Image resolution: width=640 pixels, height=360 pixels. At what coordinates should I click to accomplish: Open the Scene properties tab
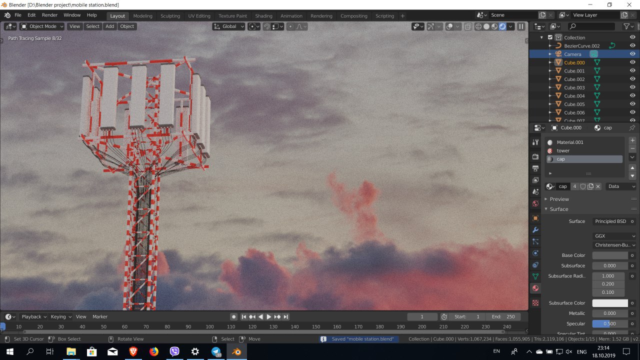point(535,191)
